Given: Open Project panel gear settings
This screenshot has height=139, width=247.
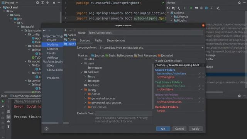Looking at the screenshot, I should tap(54, 3).
